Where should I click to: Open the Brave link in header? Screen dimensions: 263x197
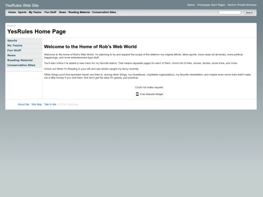point(191,5)
